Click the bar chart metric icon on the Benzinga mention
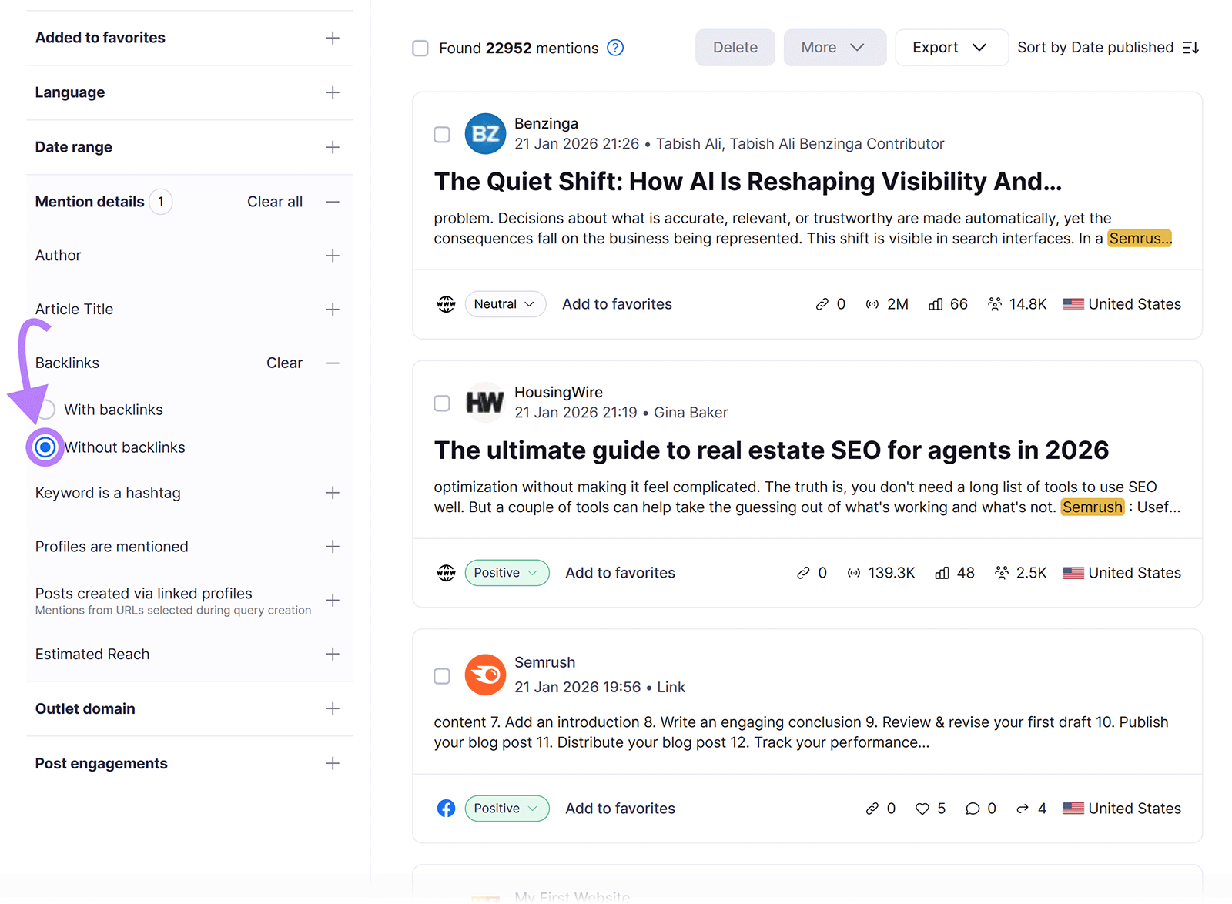Image resolution: width=1232 pixels, height=904 pixels. point(936,303)
